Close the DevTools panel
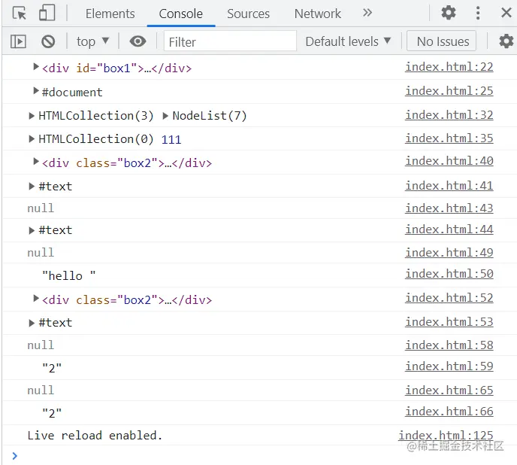Image resolution: width=517 pixels, height=465 pixels. coord(506,14)
